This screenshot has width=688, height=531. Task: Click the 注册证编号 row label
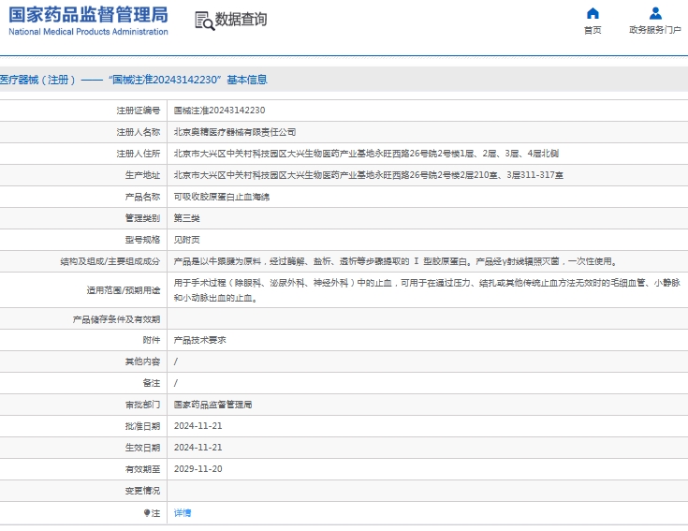pyautogui.click(x=139, y=111)
